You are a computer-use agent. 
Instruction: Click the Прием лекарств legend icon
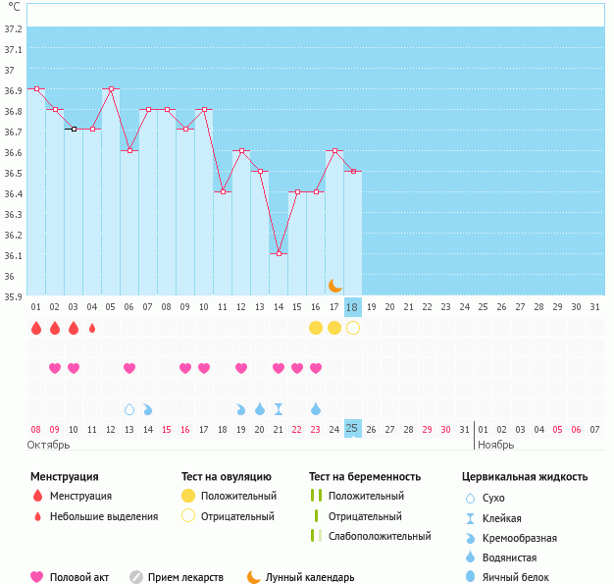point(136,577)
